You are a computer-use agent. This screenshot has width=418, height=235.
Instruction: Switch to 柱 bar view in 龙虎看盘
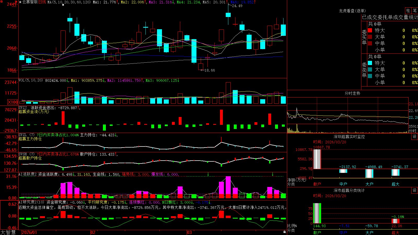[408, 10]
